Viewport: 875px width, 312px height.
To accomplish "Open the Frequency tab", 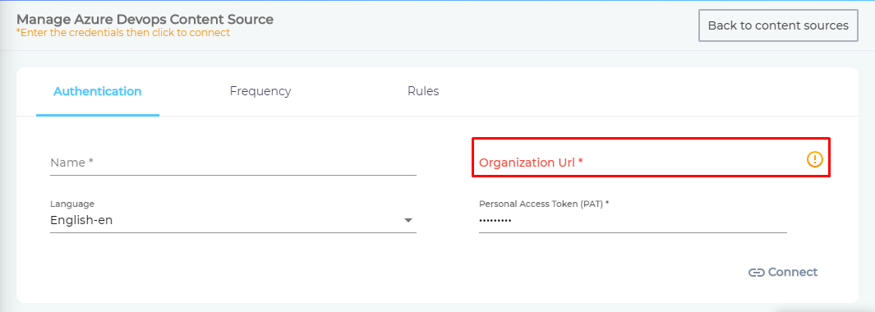I will click(x=260, y=91).
